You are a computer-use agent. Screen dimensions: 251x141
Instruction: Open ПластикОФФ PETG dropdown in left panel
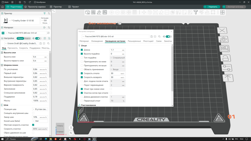click(26, 33)
